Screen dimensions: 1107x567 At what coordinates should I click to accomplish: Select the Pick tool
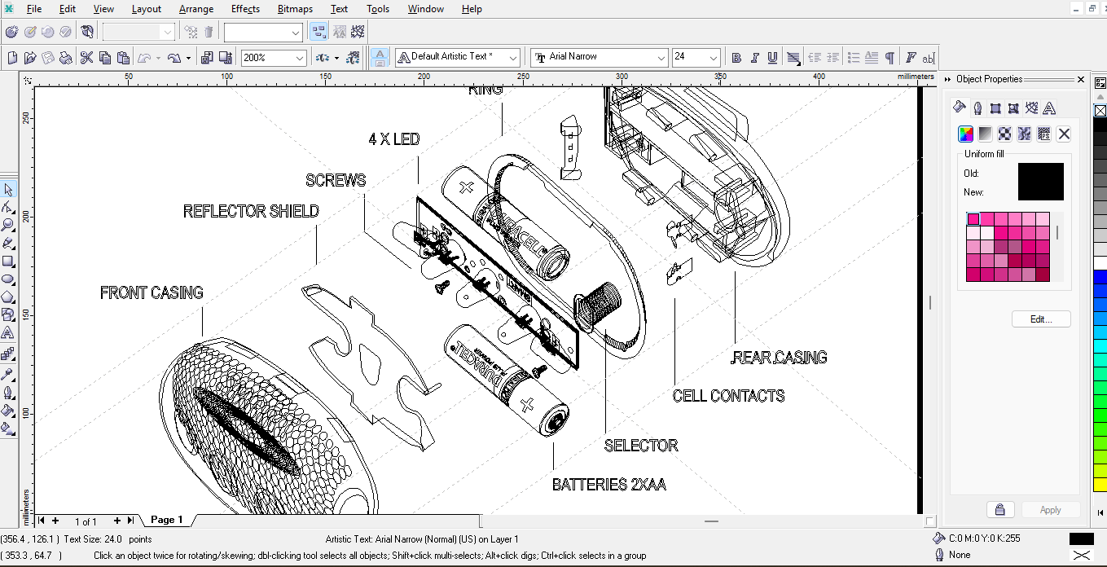click(x=8, y=190)
